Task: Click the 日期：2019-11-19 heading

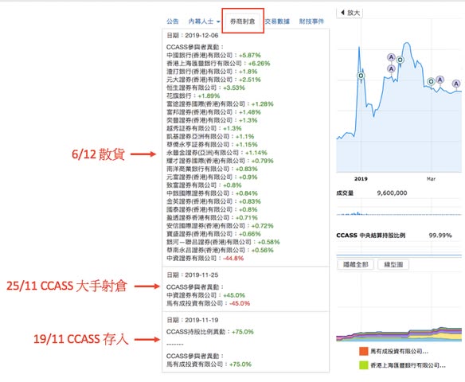Action: [x=192, y=320]
